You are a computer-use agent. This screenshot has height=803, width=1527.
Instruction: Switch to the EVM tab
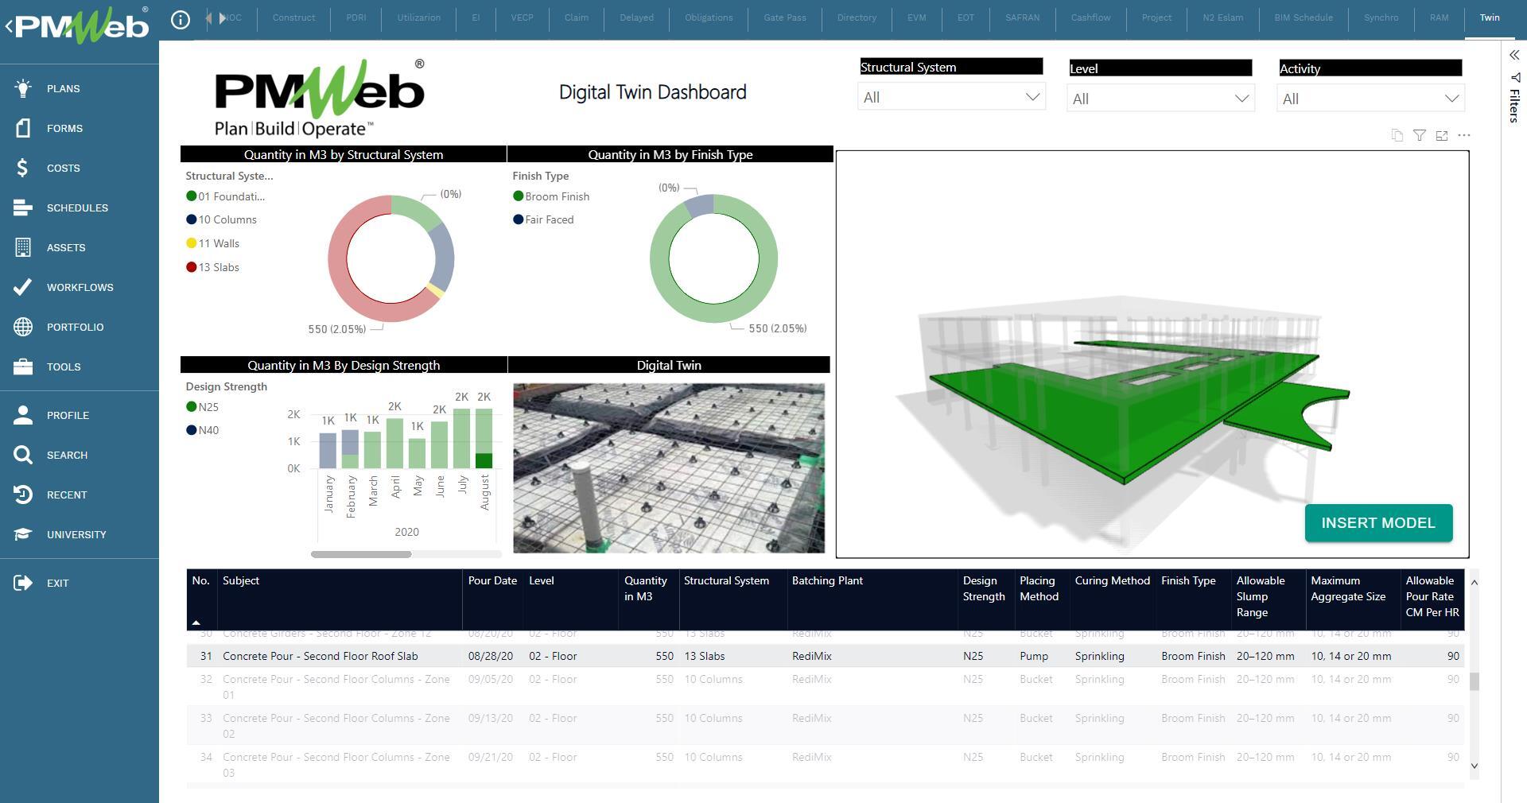tap(916, 17)
